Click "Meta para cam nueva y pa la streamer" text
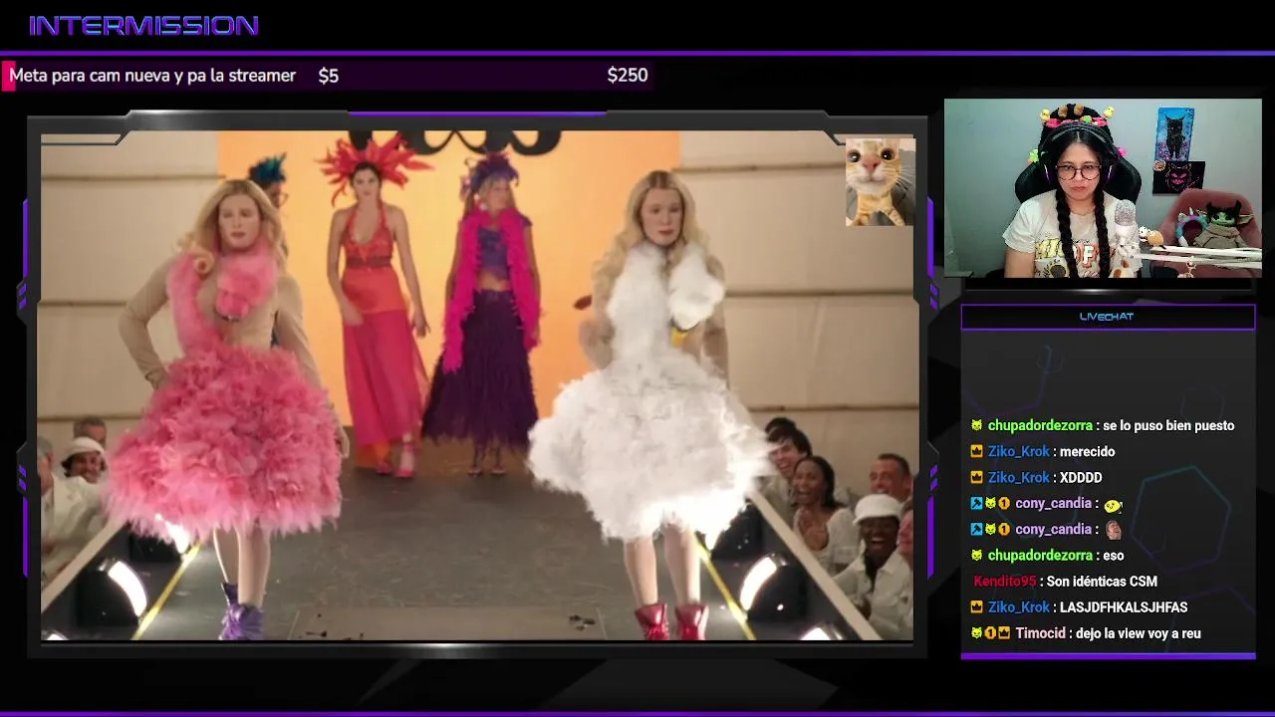This screenshot has width=1275, height=717. (x=152, y=76)
